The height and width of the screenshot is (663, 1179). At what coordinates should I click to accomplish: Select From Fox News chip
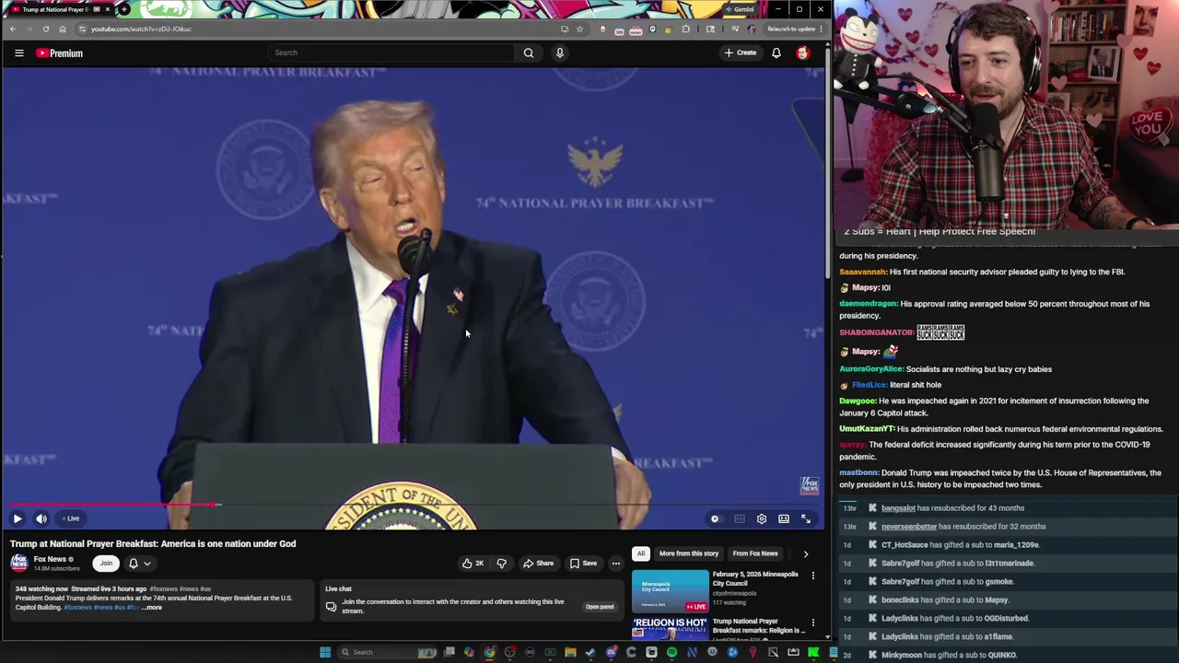(x=755, y=553)
